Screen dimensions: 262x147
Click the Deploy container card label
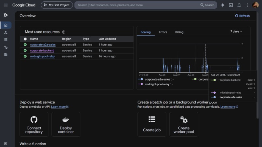tap(66, 130)
